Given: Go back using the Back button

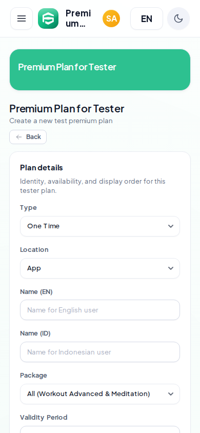Looking at the screenshot, I should click(x=28, y=137).
